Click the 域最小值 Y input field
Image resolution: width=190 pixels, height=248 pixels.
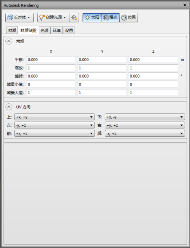pyautogui.click(x=102, y=84)
